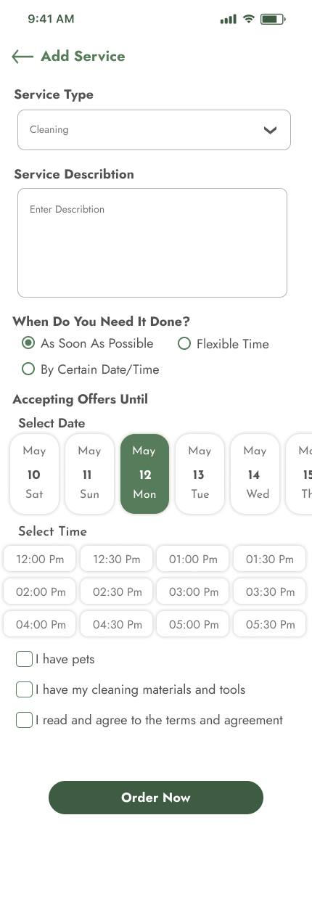Choose the 03:00 Pm time slot
This screenshot has width=312, height=905.
(193, 591)
